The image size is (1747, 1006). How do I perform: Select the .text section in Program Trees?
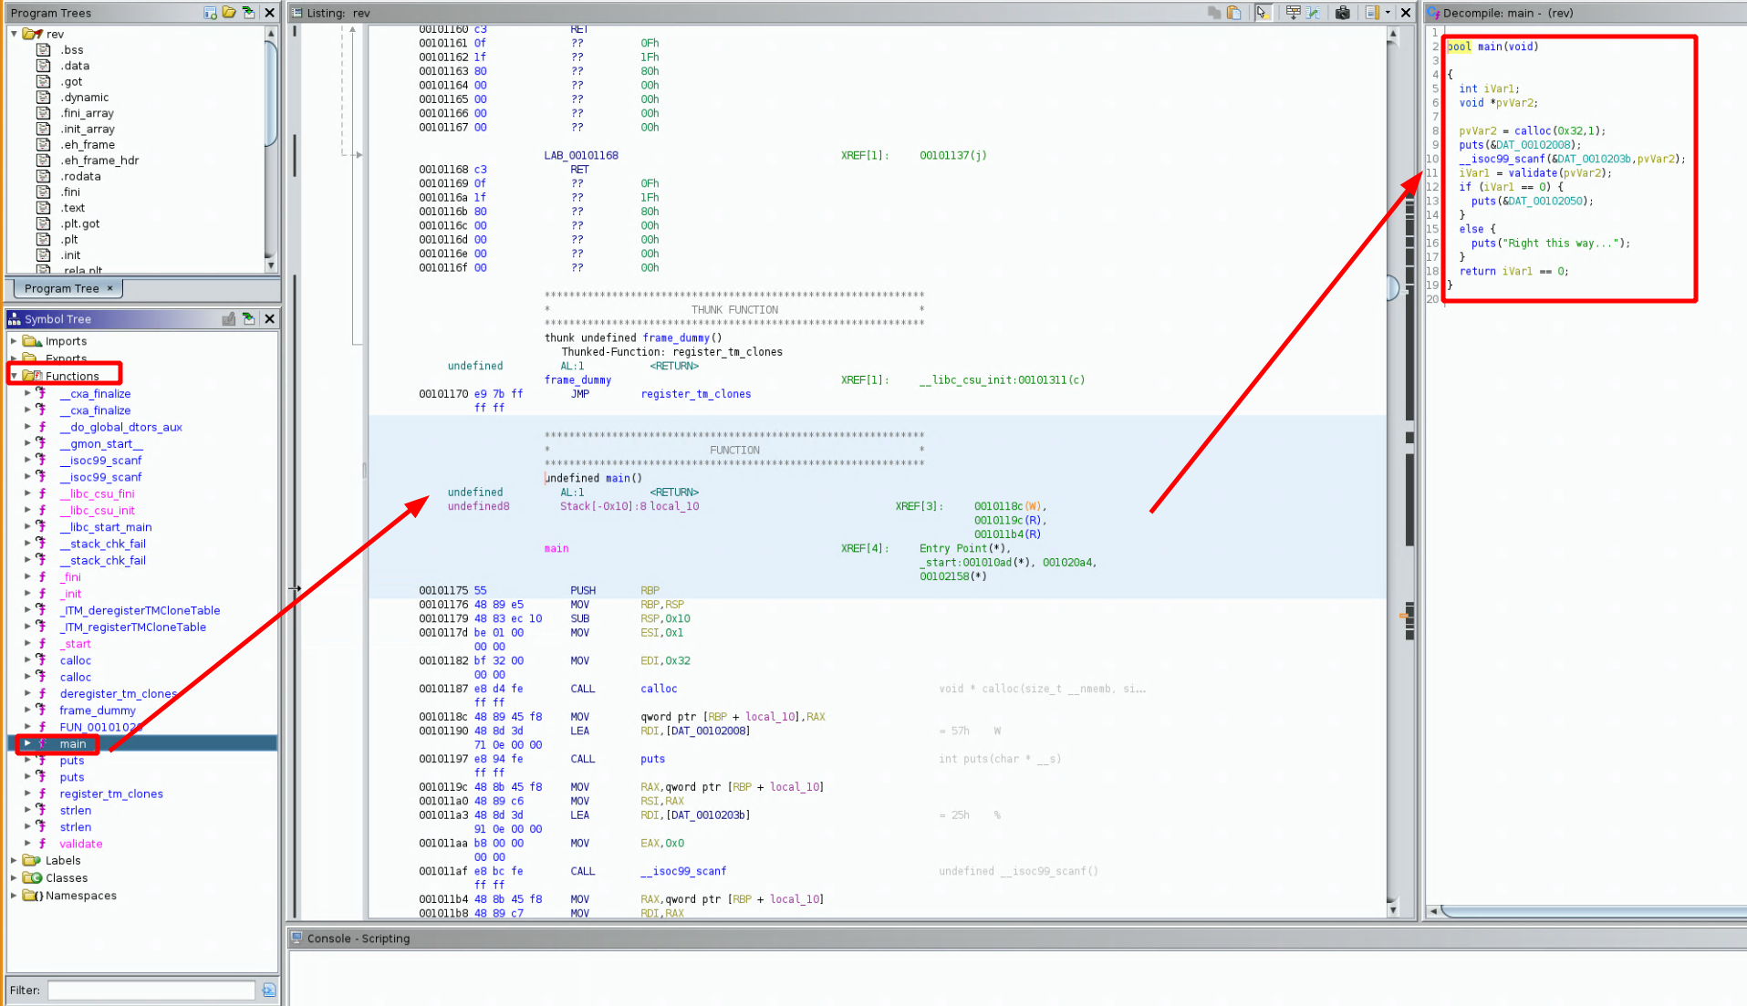[73, 208]
